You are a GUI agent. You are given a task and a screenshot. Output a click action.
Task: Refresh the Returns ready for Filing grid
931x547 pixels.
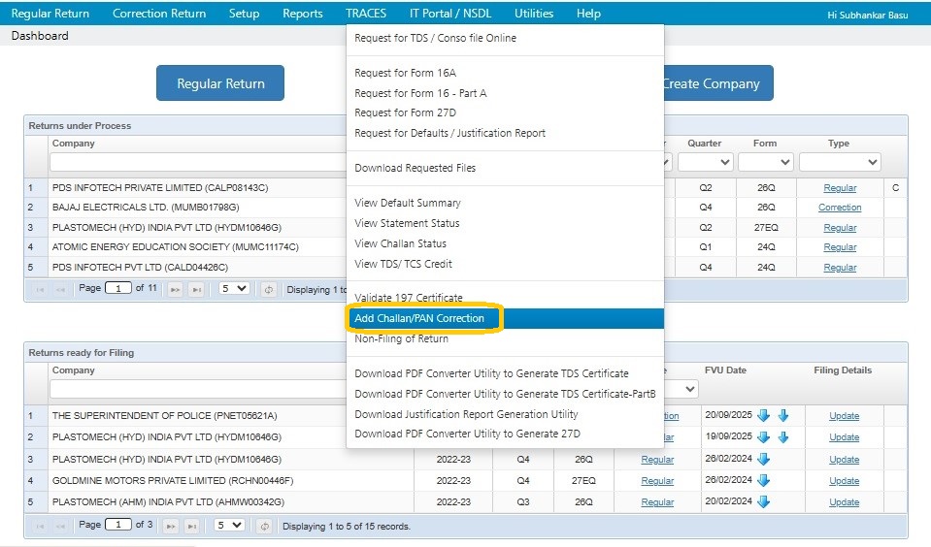(x=264, y=526)
